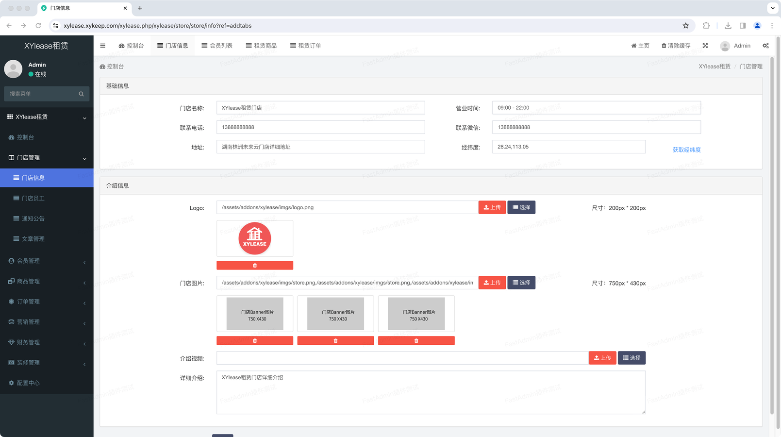The height and width of the screenshot is (437, 781).
Task: Delete the third store banner image
Action: coord(416,341)
